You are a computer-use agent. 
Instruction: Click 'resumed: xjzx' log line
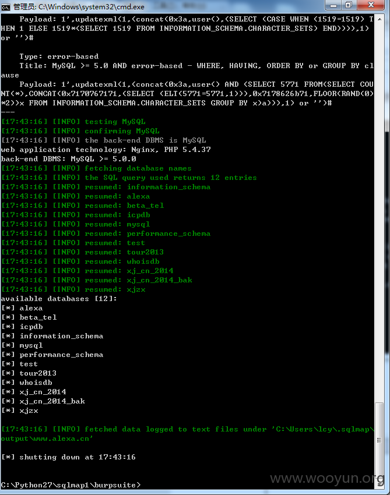(x=73, y=289)
